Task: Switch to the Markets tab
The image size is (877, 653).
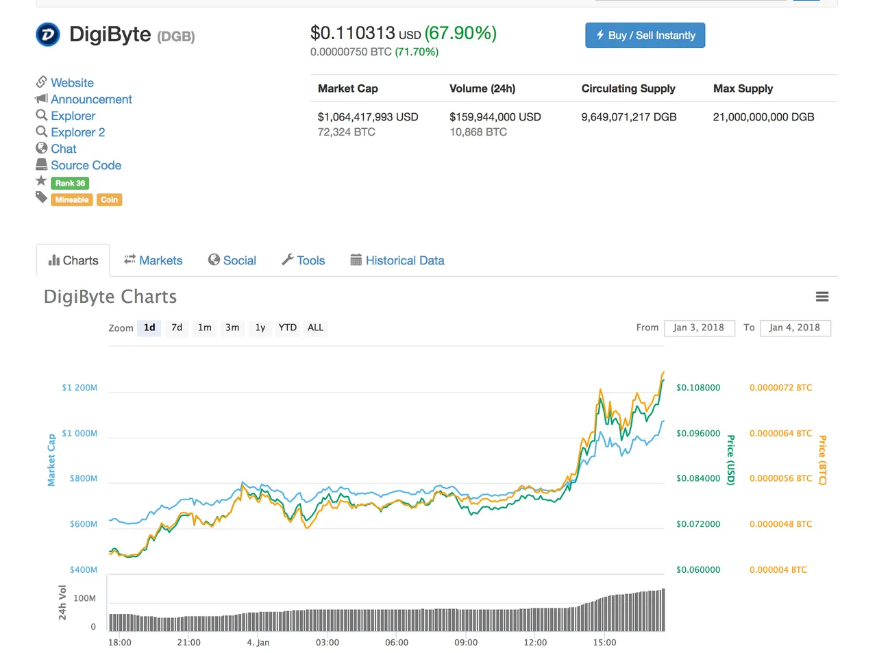Action: pyautogui.click(x=153, y=260)
